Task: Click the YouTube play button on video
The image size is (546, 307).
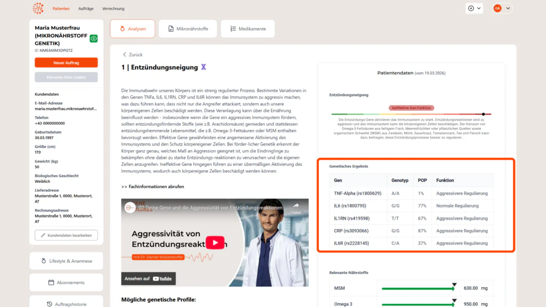Action: [215, 243]
